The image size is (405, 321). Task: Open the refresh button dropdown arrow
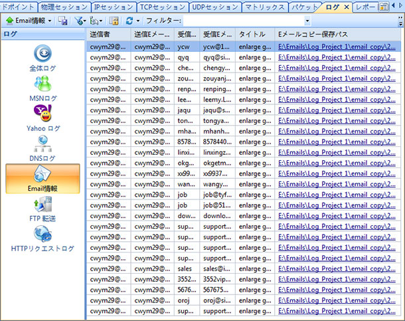(x=137, y=21)
